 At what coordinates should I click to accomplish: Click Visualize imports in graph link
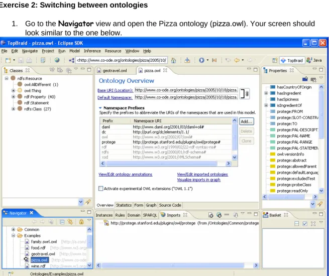click(199, 180)
